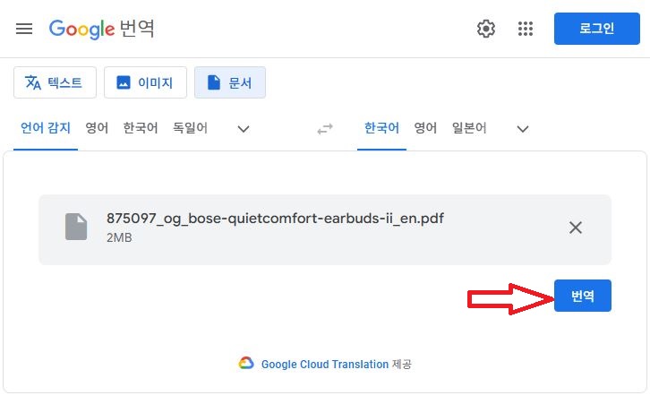Image resolution: width=650 pixels, height=404 pixels.
Task: Open the Google apps grid
Action: pos(526,29)
